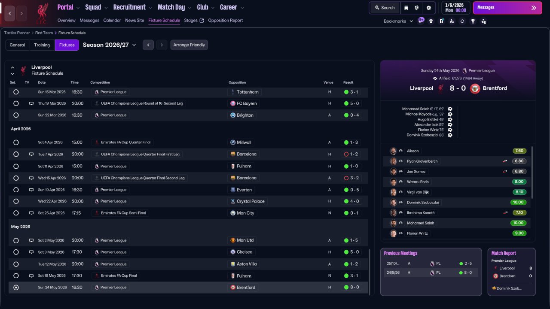Open the Opposition Report sub-tab
Image resolution: width=550 pixels, height=309 pixels.
tap(226, 21)
